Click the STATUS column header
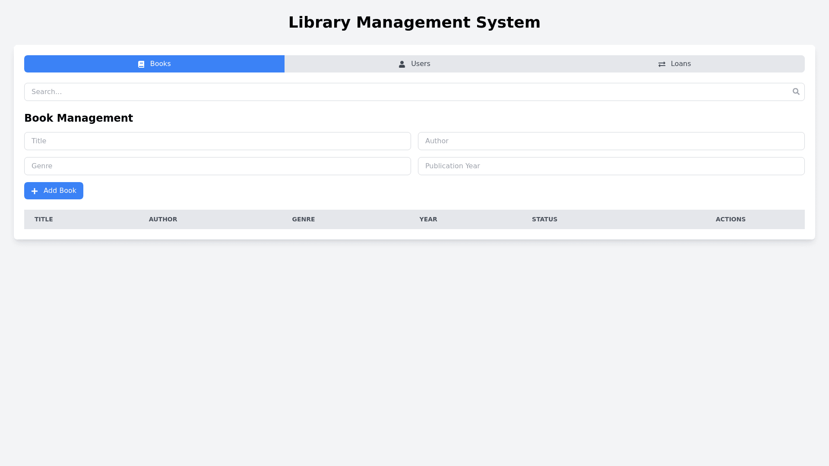The width and height of the screenshot is (829, 466). tap(544, 219)
